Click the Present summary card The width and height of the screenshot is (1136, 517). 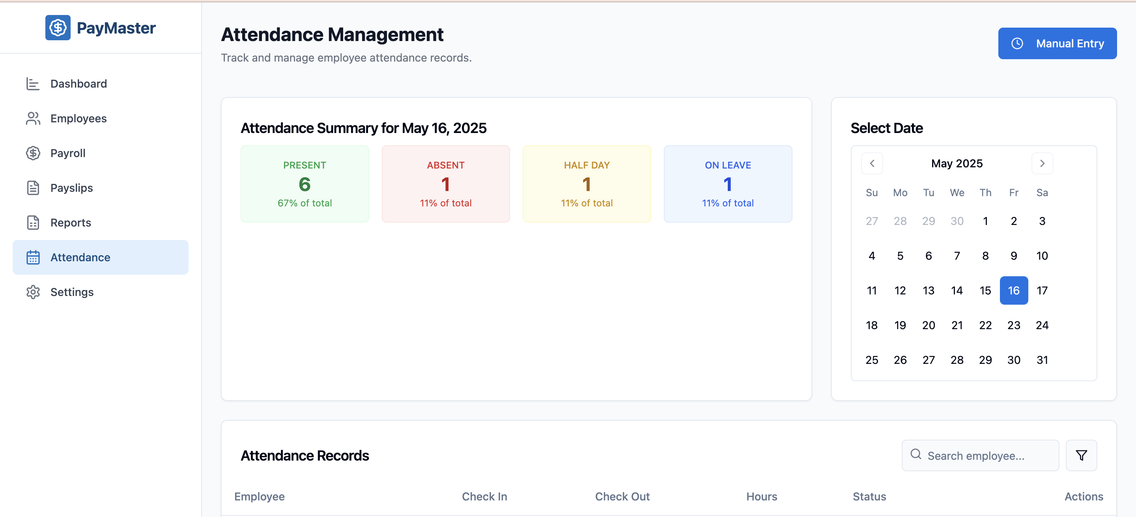(304, 184)
